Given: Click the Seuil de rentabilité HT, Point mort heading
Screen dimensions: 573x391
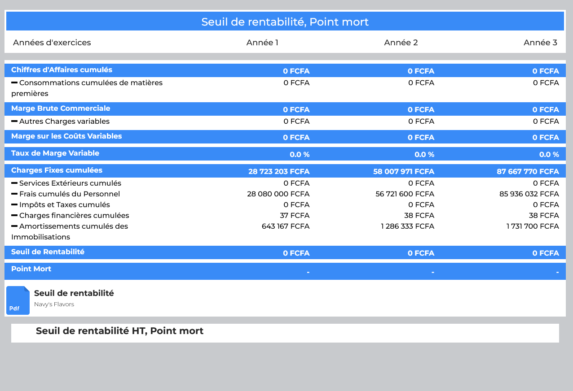Looking at the screenshot, I should (x=119, y=331).
